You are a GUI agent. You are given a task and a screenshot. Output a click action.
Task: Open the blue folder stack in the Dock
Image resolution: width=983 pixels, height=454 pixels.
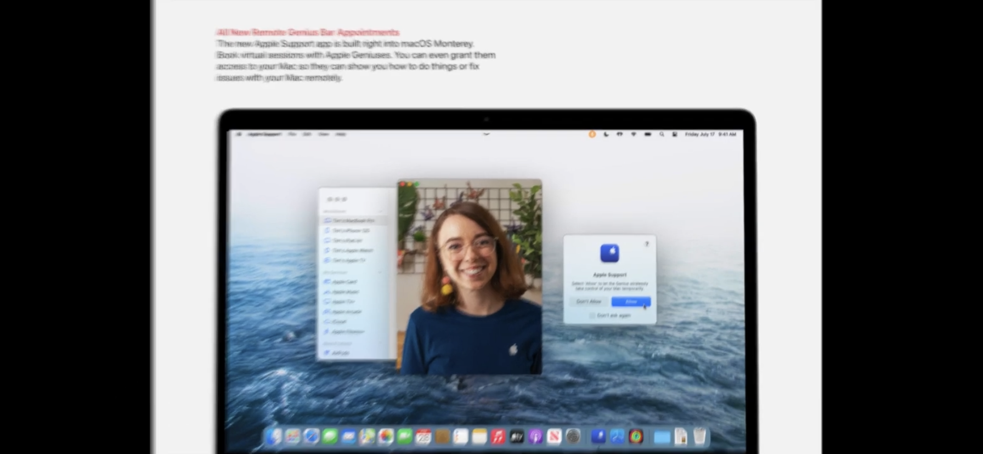(662, 437)
